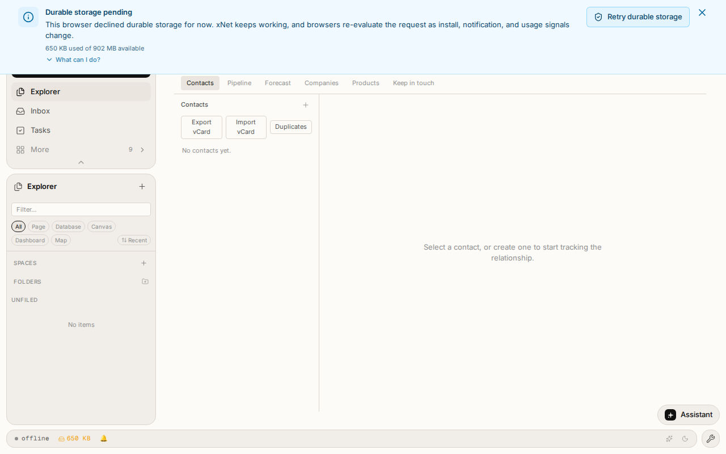
Task: Expand the More navigation menu
Action: point(81,150)
